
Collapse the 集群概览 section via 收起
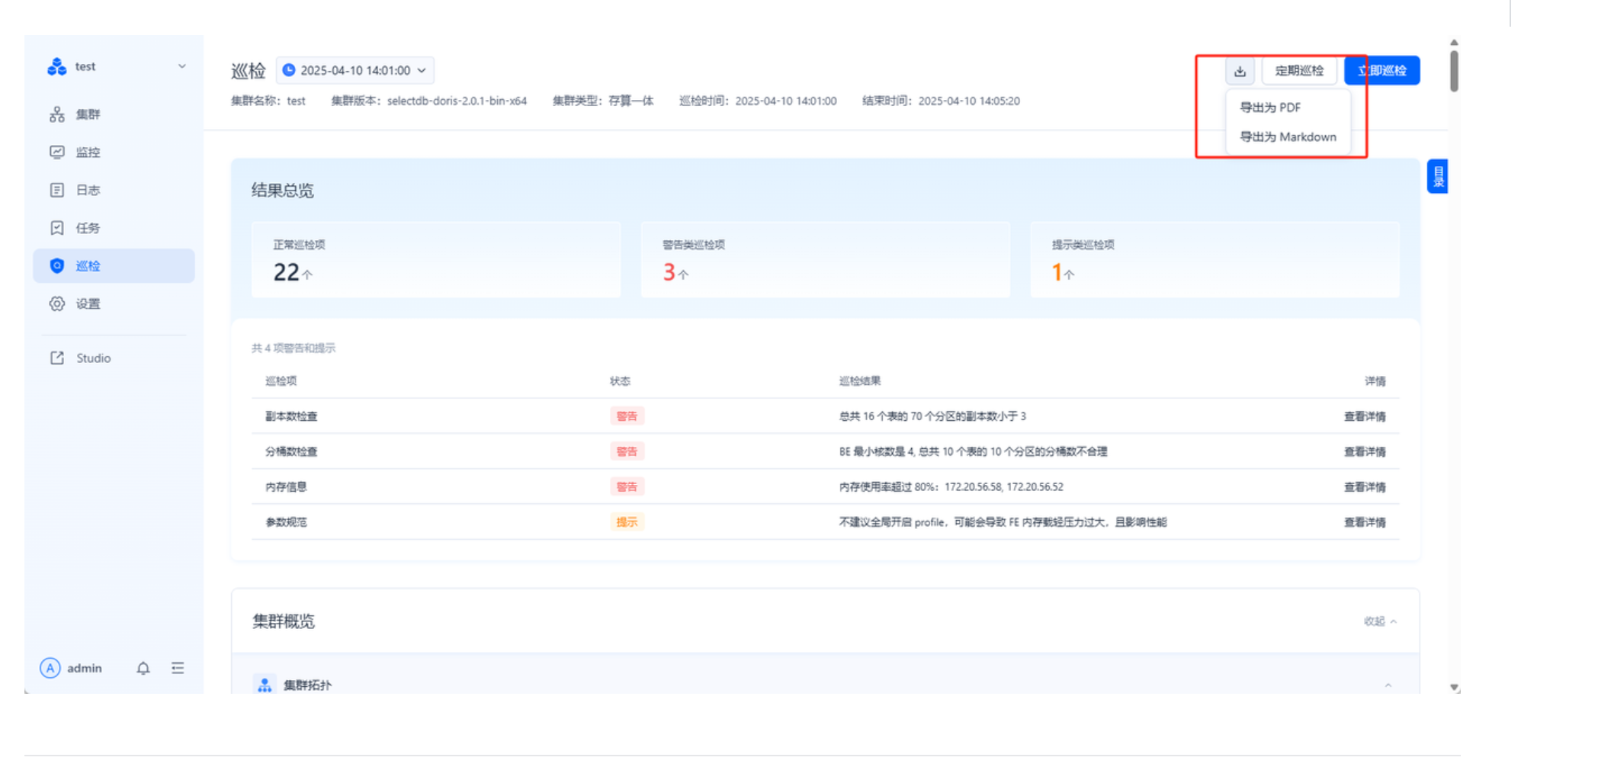[1379, 621]
